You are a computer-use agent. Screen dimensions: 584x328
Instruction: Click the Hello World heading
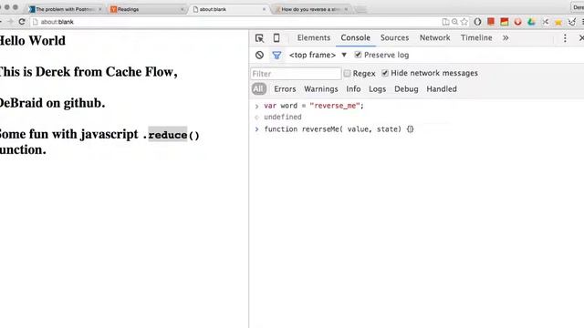[33, 40]
